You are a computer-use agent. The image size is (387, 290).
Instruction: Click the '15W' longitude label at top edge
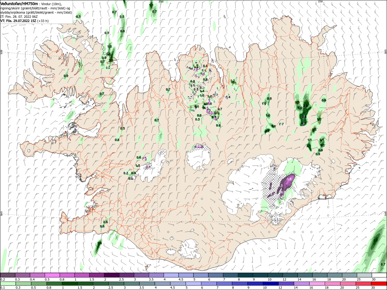coord(320,2)
